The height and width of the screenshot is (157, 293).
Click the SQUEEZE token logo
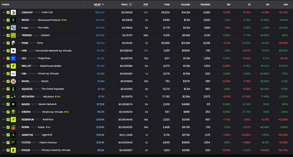(13, 89)
